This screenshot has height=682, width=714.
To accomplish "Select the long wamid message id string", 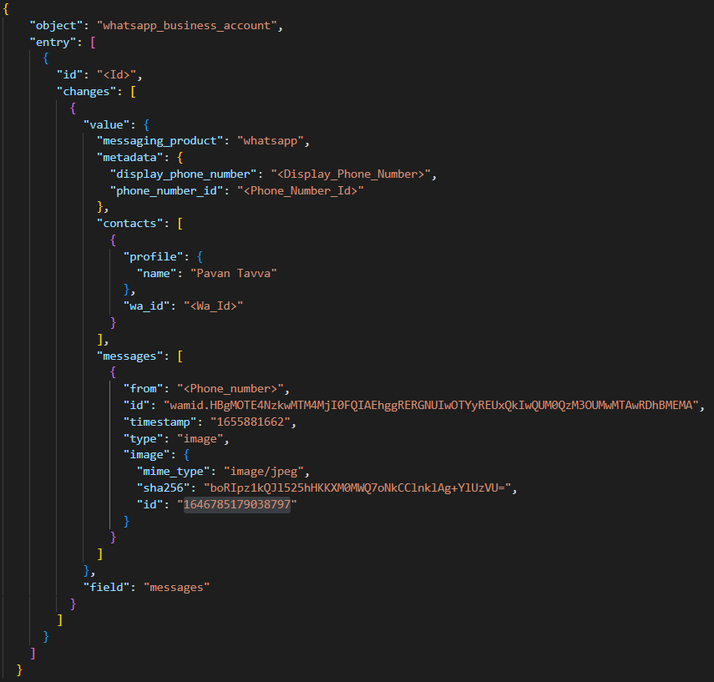I will tap(431, 405).
